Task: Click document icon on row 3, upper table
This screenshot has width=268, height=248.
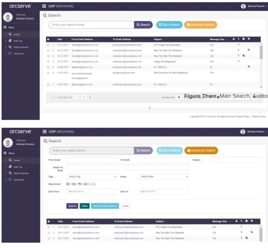Action: click(244, 56)
